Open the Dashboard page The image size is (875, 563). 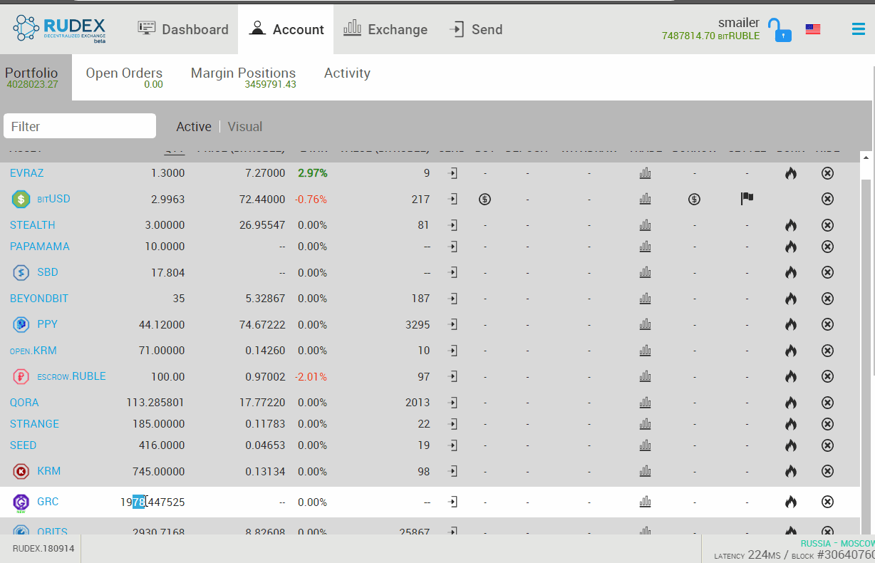click(183, 29)
